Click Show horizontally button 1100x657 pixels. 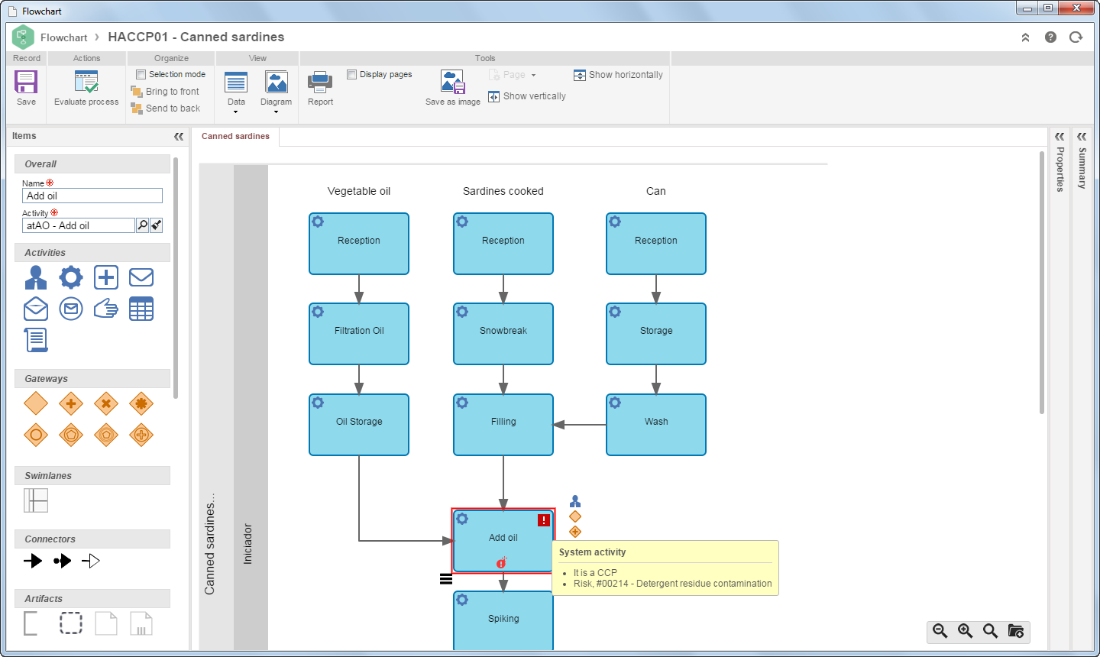click(x=618, y=75)
